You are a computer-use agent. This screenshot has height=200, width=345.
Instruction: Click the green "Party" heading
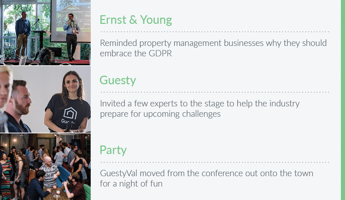(x=113, y=150)
